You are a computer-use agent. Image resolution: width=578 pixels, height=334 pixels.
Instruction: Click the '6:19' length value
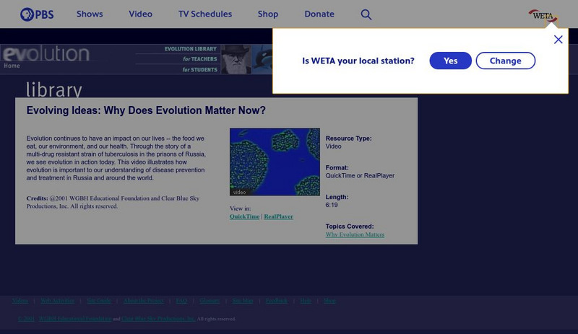(x=332, y=205)
